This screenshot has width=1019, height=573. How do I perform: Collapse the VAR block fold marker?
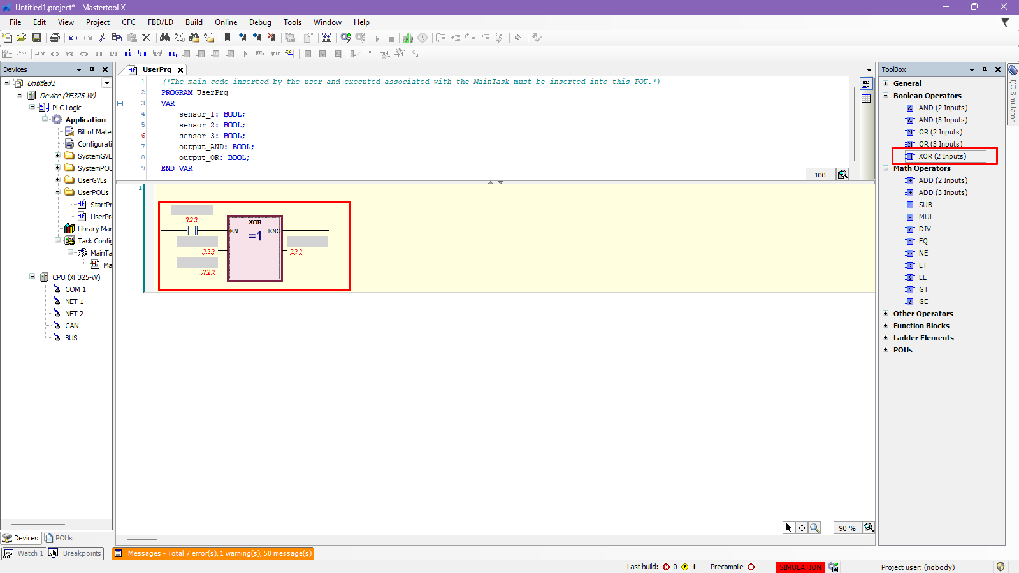120,103
